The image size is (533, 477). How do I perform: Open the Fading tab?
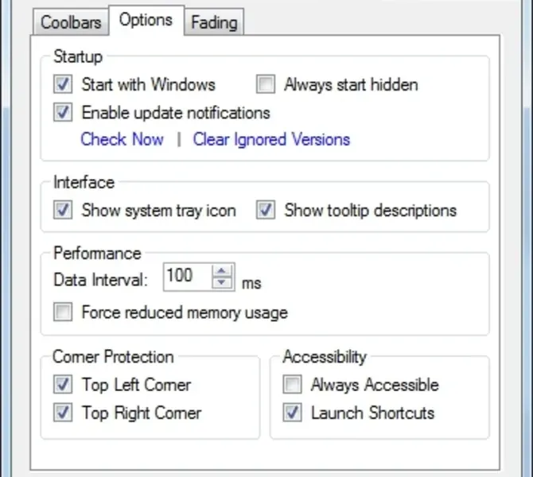pyautogui.click(x=214, y=22)
